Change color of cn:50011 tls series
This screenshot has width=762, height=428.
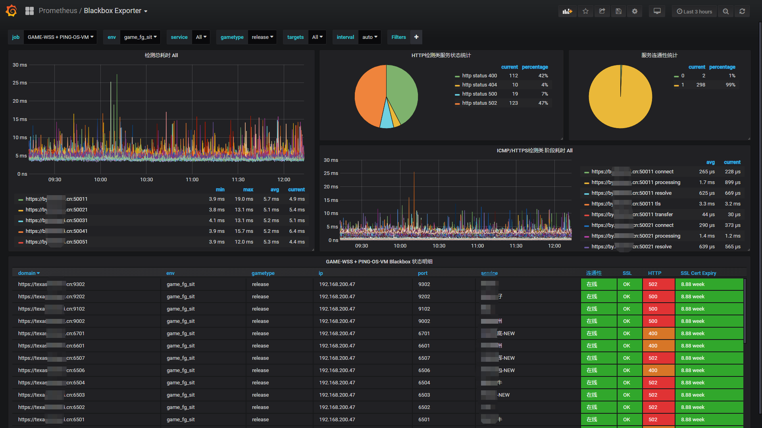point(587,204)
